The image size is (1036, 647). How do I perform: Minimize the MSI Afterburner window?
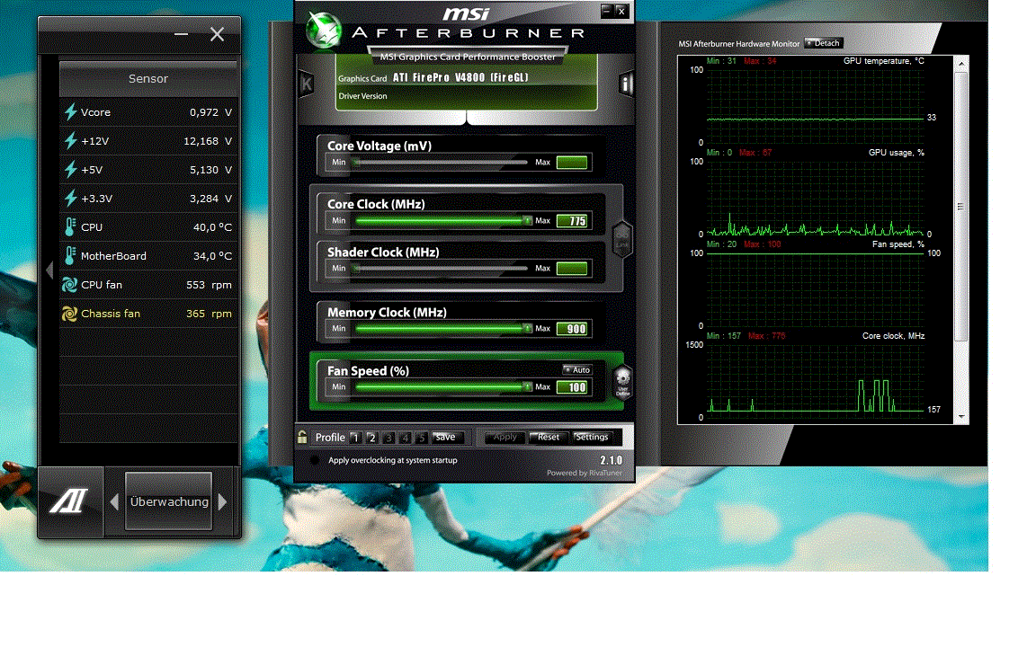606,11
